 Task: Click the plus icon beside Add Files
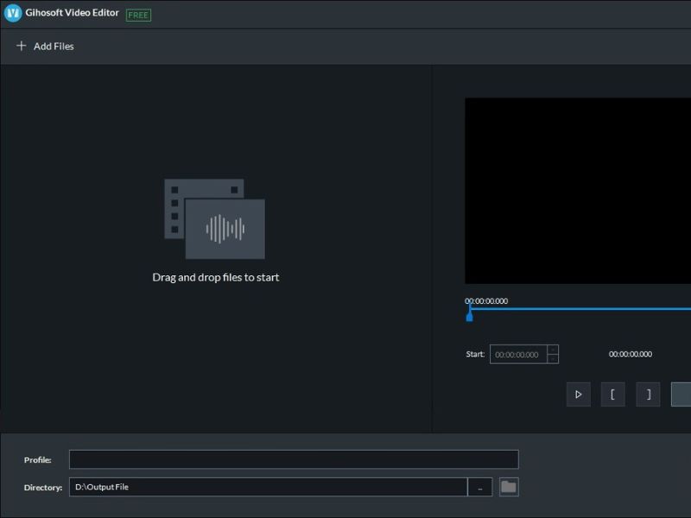22,46
